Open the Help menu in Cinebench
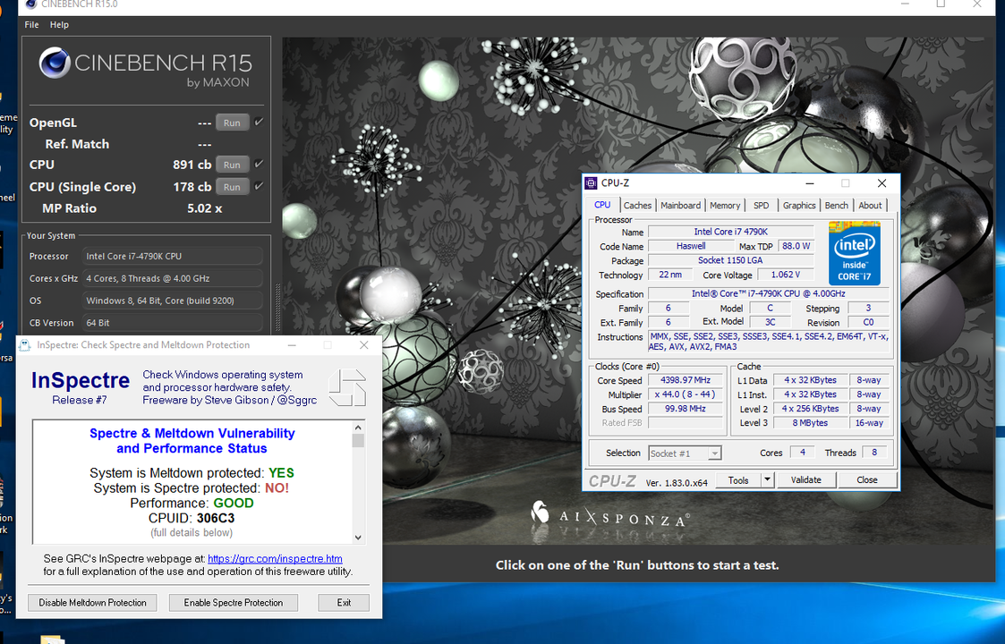 [59, 24]
